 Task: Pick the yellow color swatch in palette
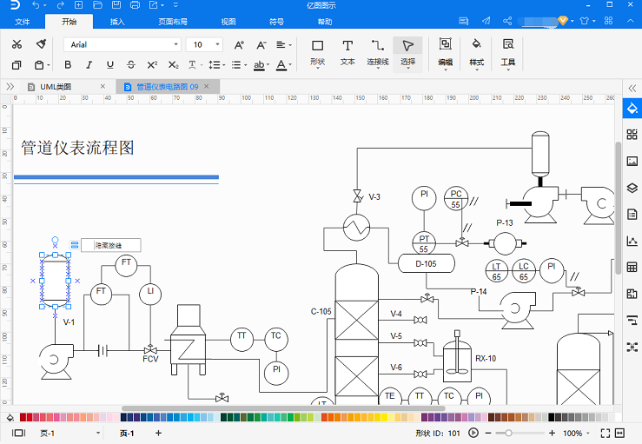coord(384,417)
